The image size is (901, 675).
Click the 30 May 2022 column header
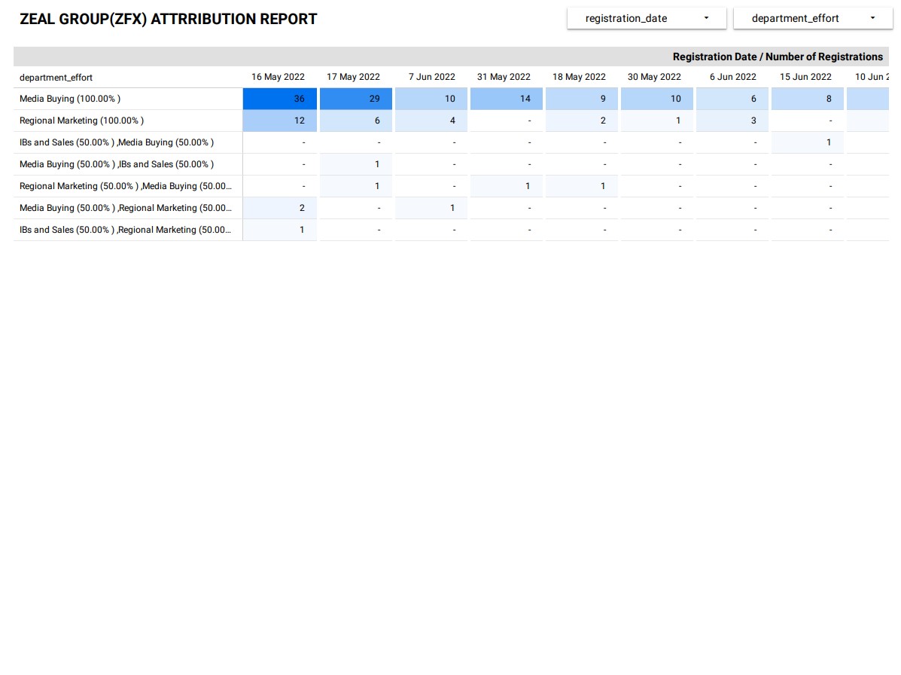[x=655, y=77]
